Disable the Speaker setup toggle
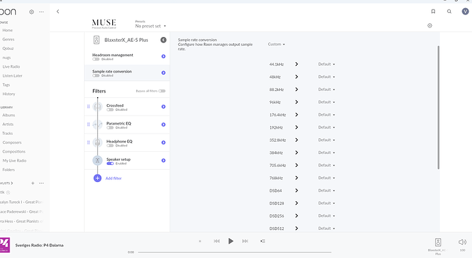The height and width of the screenshot is (258, 472). tap(110, 164)
